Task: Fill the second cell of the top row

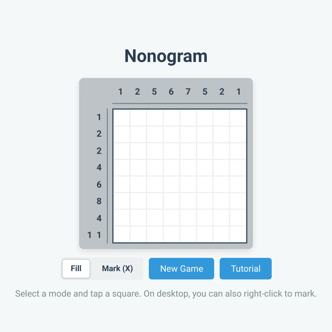Action: [137, 117]
